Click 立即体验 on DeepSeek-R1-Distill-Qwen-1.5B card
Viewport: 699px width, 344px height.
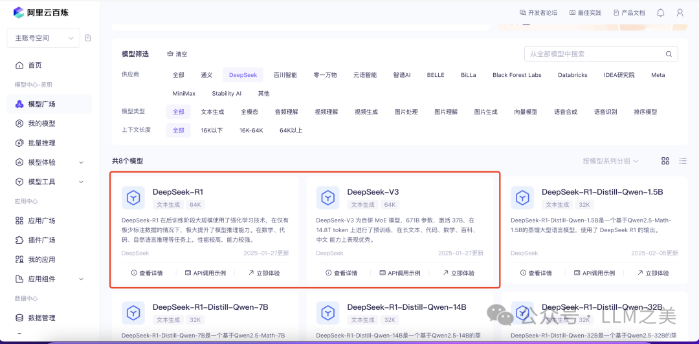click(x=653, y=273)
